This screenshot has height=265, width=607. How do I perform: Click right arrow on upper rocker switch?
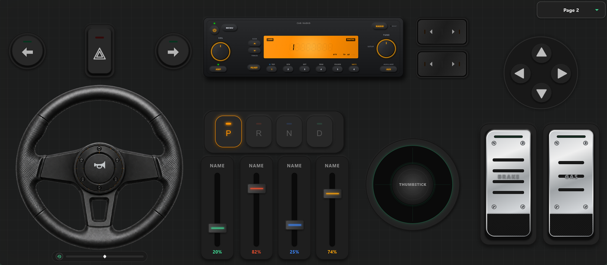click(453, 32)
